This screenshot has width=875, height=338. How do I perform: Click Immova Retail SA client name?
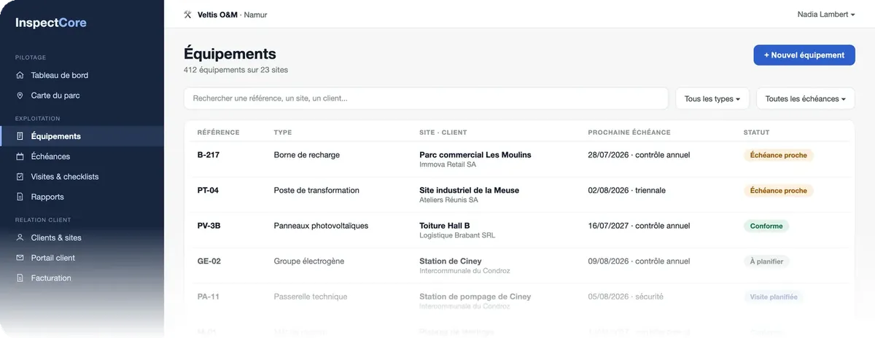point(448,165)
